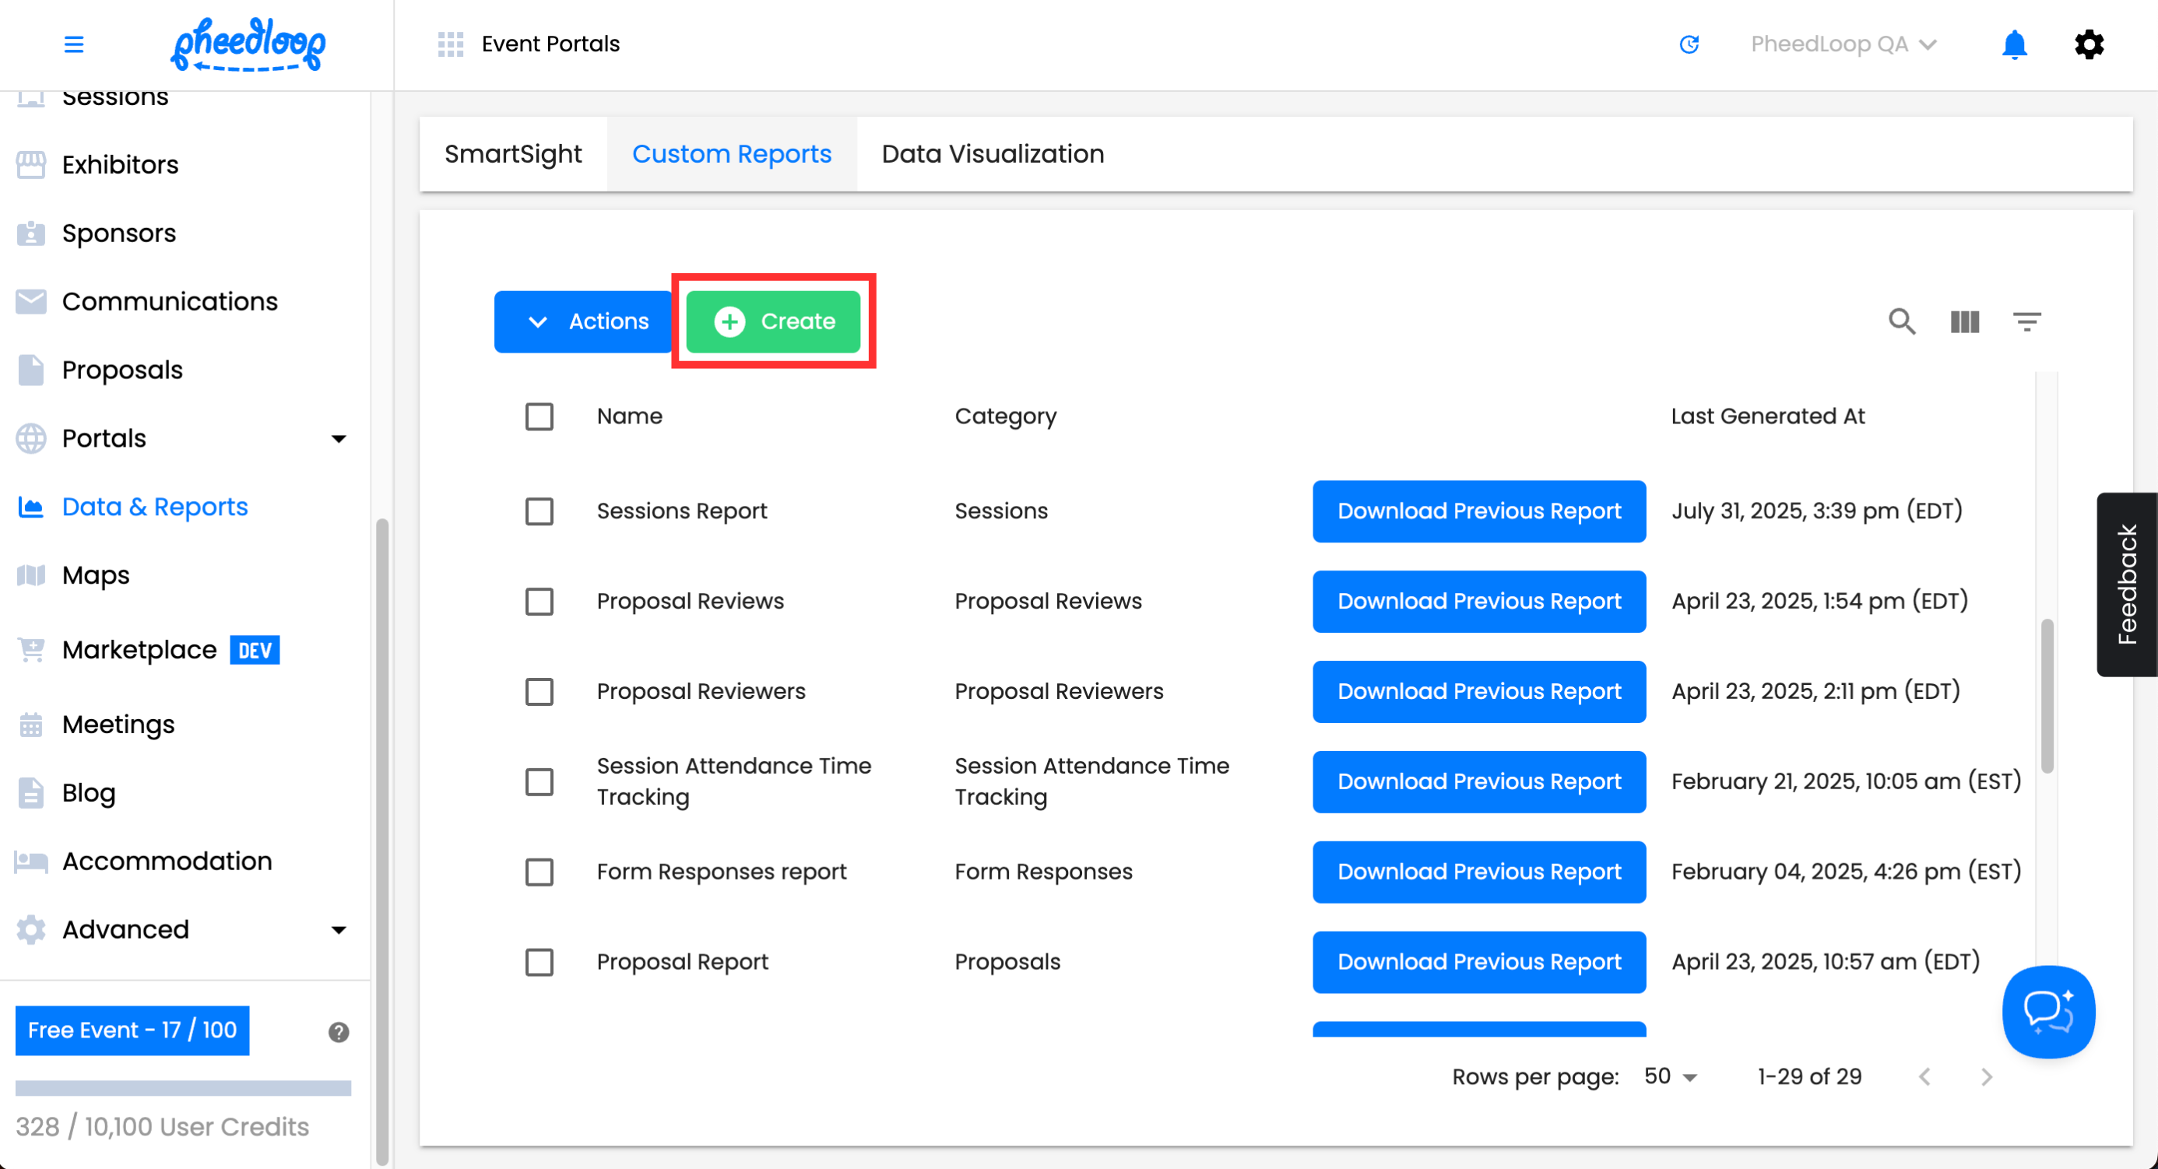Click the Maps icon

coord(31,575)
